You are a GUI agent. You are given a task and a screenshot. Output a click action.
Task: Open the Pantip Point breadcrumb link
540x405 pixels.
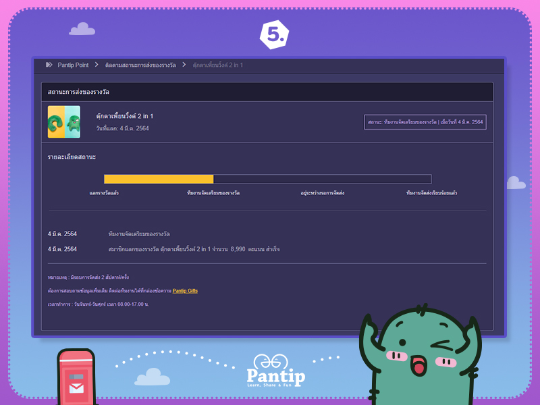tap(73, 65)
